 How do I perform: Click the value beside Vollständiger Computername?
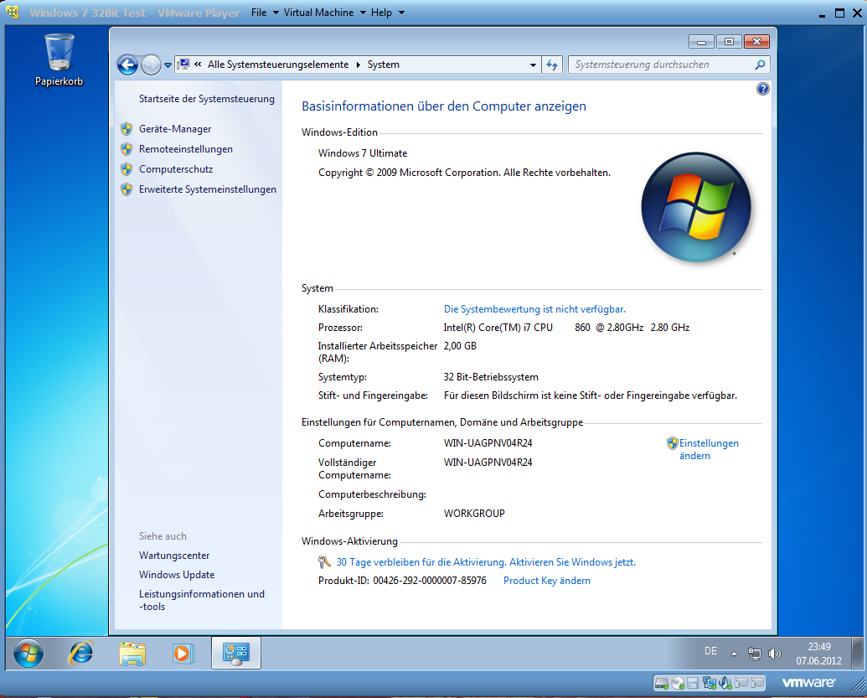tap(488, 463)
